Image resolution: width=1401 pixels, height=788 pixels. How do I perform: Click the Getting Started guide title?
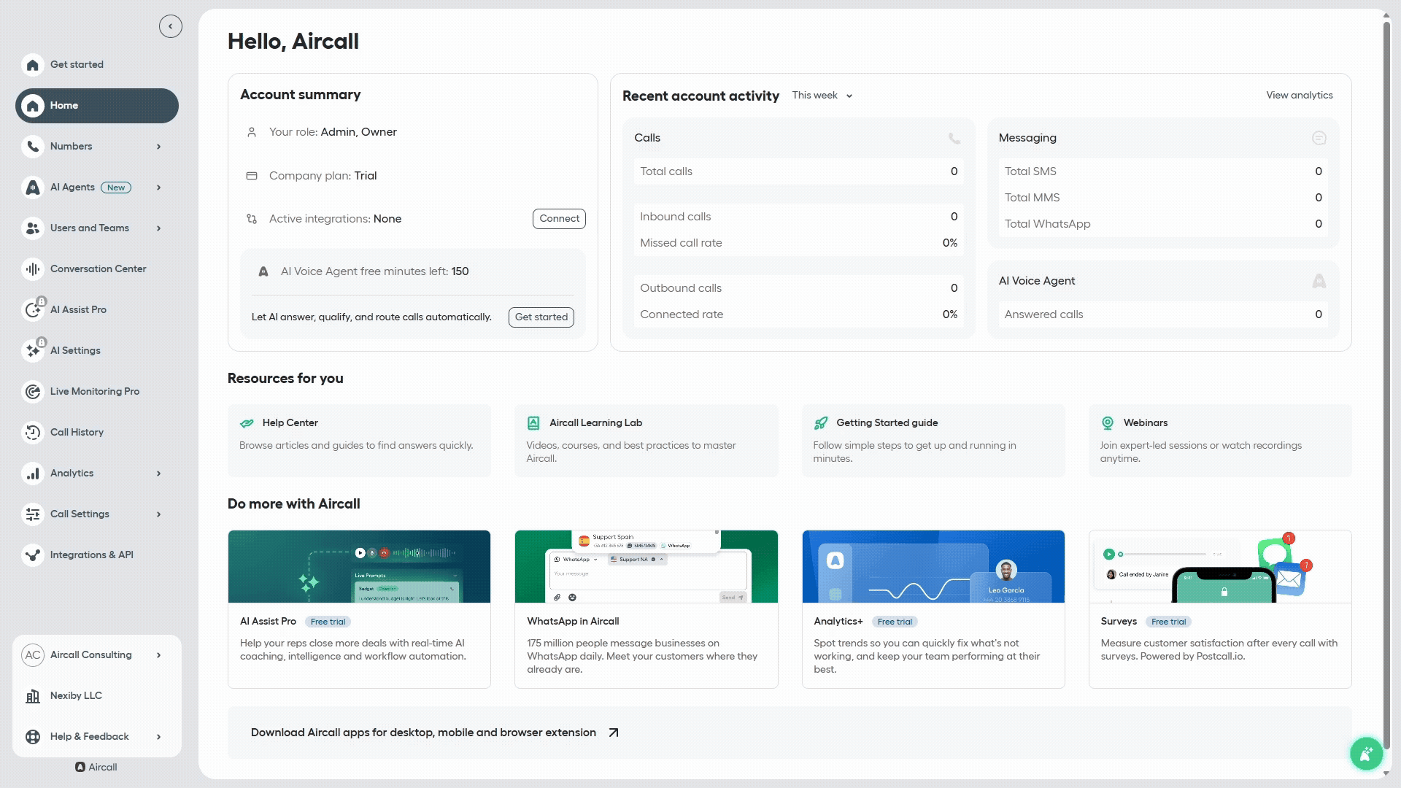[x=887, y=423]
